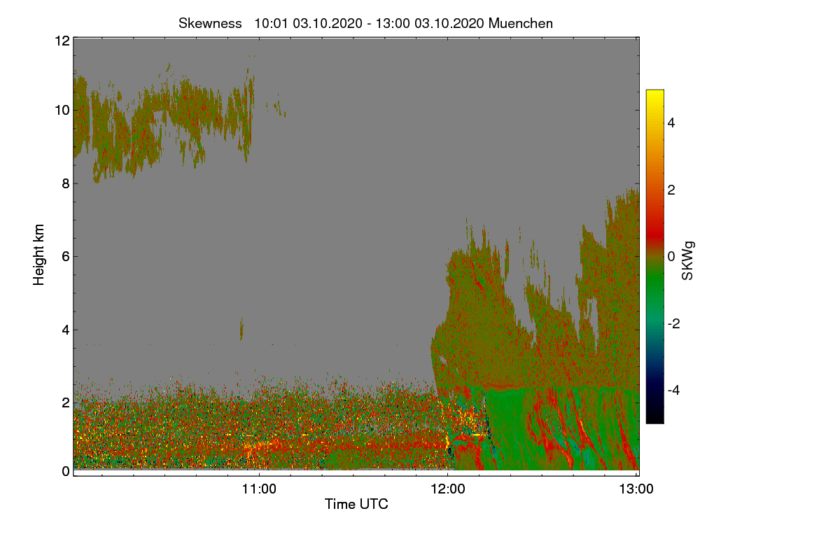The width and height of the screenshot is (840, 560).
Task: Click the '12' height tick label
Action: pos(62,41)
